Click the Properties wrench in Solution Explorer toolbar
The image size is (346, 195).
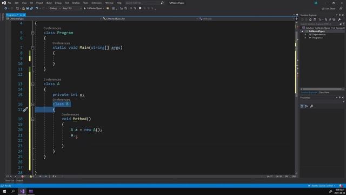tap(339, 19)
